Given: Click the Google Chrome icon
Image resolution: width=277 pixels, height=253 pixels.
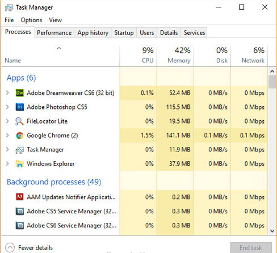Looking at the screenshot, I should tap(19, 136).
